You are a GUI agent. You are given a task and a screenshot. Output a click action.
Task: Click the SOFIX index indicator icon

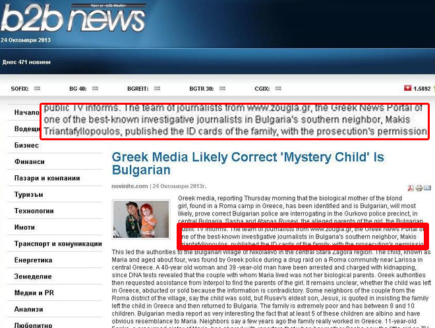pyautogui.click(x=38, y=88)
